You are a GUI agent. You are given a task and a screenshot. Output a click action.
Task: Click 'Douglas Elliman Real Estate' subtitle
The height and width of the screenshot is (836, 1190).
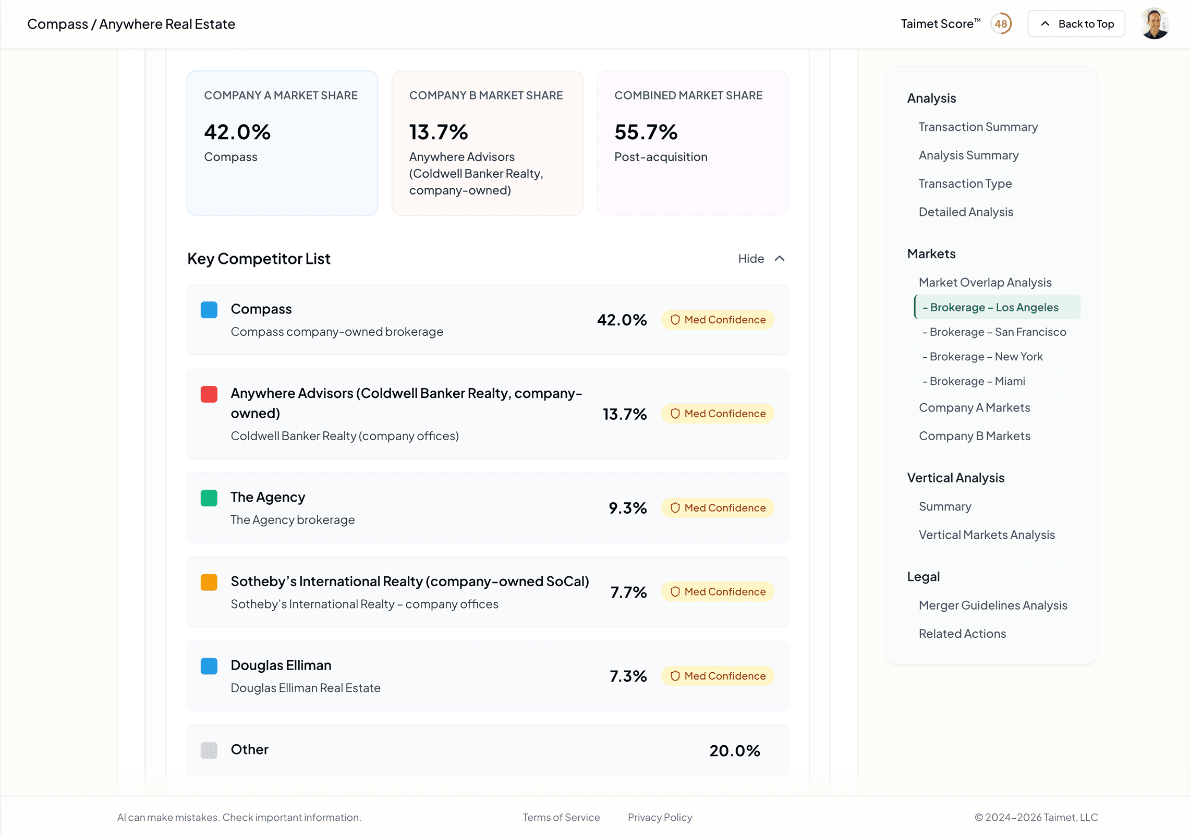click(x=306, y=688)
